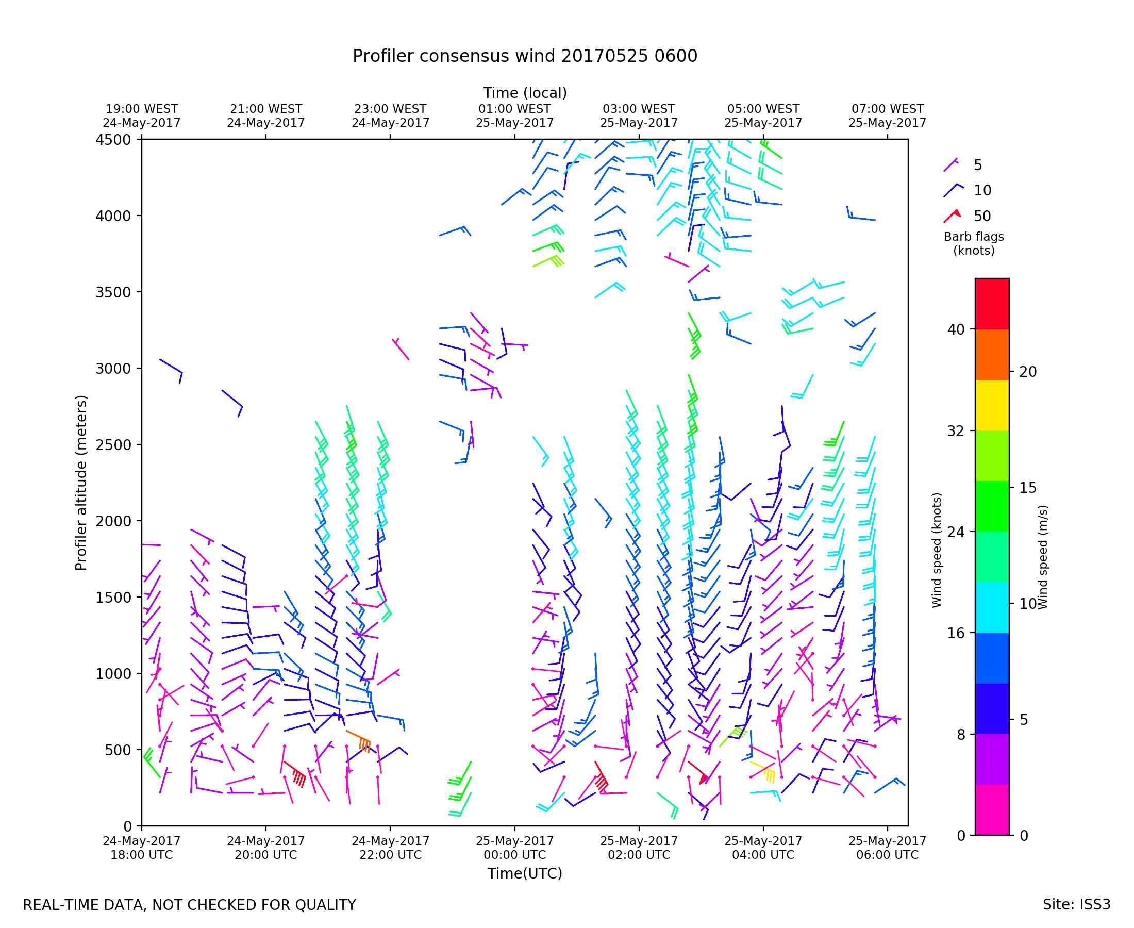Click the cyan colorbar segment
Viewport: 1134px width, 928px height.
(992, 608)
